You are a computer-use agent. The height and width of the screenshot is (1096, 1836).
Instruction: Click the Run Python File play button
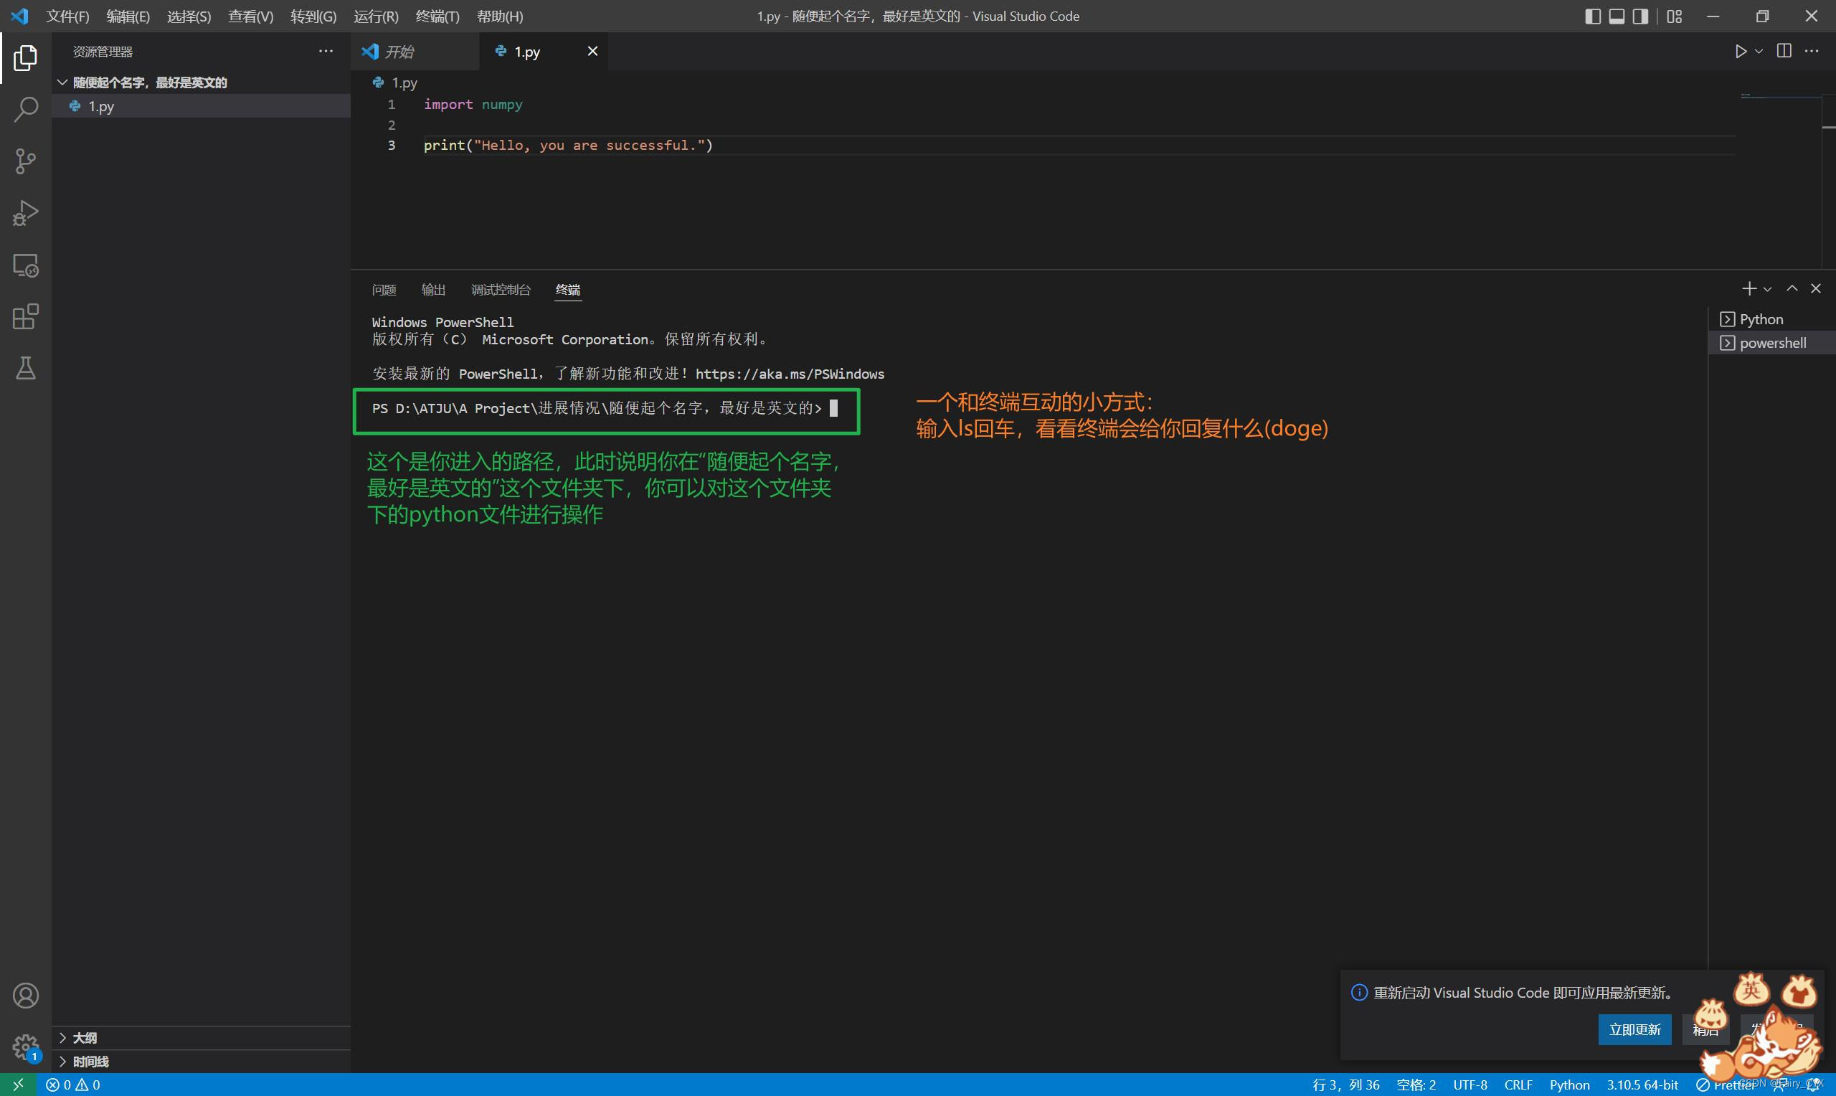coord(1741,51)
